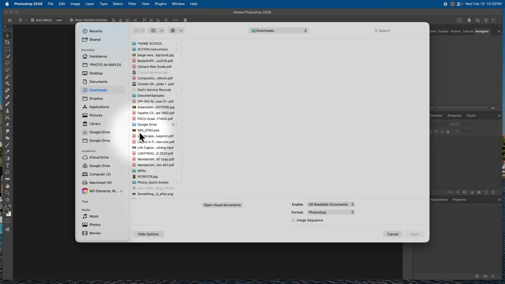Select the Eraser tool

tap(7, 124)
